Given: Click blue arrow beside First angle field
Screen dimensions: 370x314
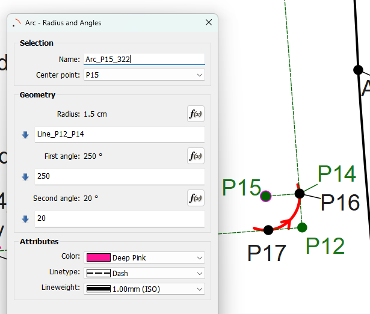Looking at the screenshot, I should pyautogui.click(x=25, y=177).
